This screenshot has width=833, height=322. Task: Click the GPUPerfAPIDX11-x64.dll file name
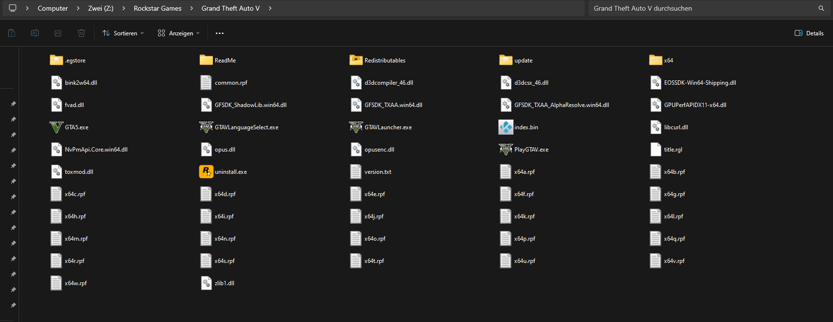click(x=695, y=105)
